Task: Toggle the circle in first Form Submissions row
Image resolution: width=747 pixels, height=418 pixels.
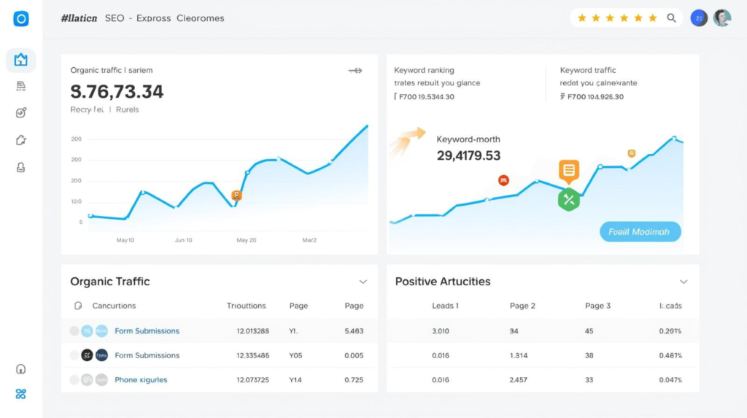Action: coord(74,330)
